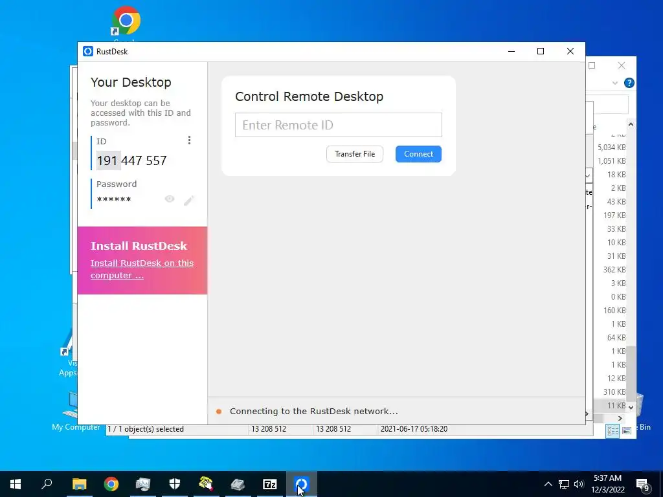
Task: Select the 1,051 KB file size entry
Action: 611,161
